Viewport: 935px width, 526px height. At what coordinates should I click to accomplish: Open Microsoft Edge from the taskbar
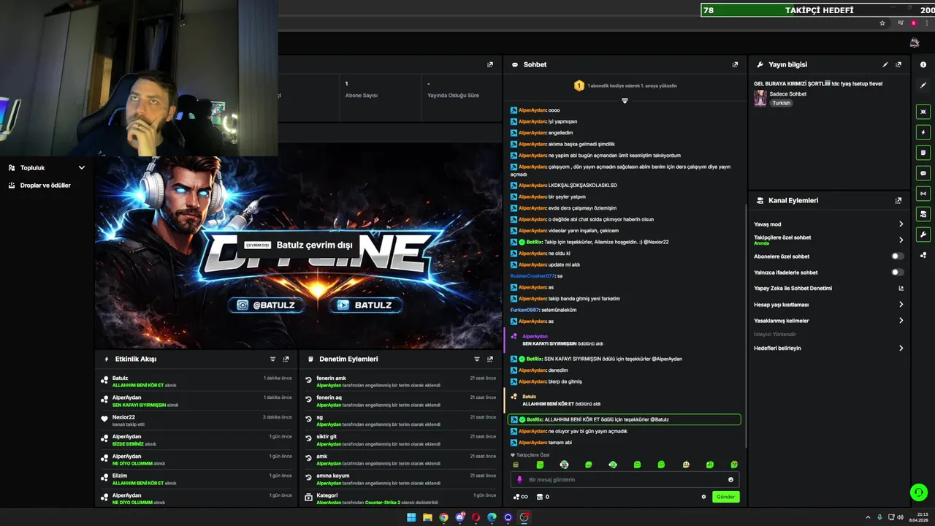point(492,517)
